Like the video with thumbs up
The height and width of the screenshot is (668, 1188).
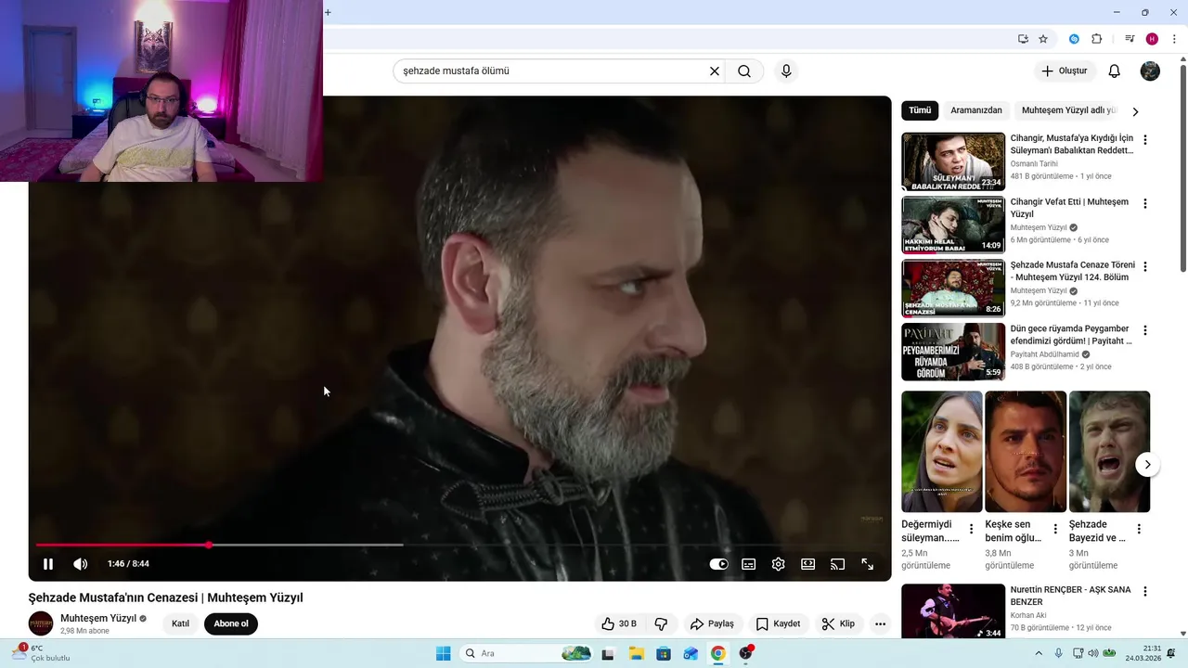click(619, 623)
